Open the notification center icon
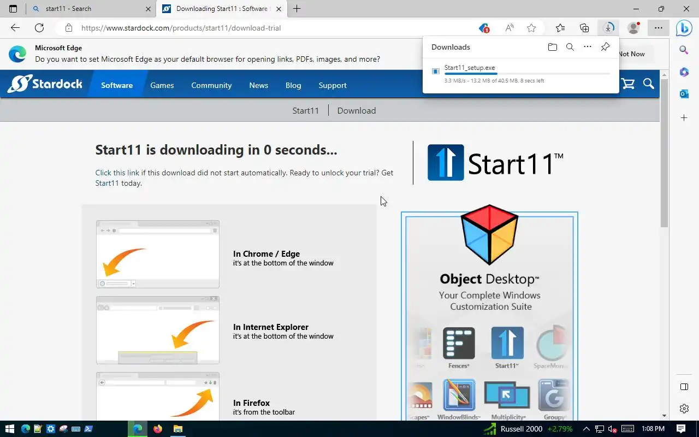The image size is (699, 437). click(681, 429)
